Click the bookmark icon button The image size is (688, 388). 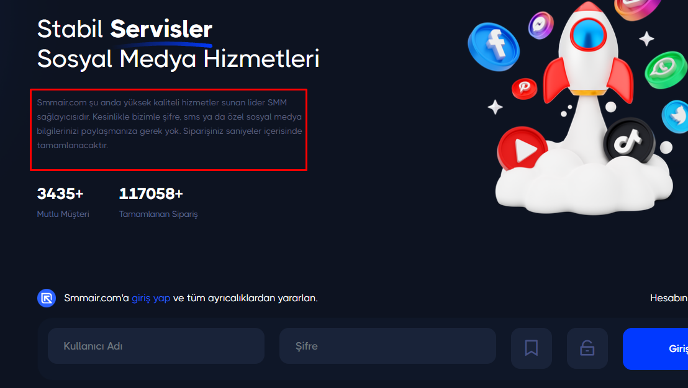pyautogui.click(x=532, y=348)
